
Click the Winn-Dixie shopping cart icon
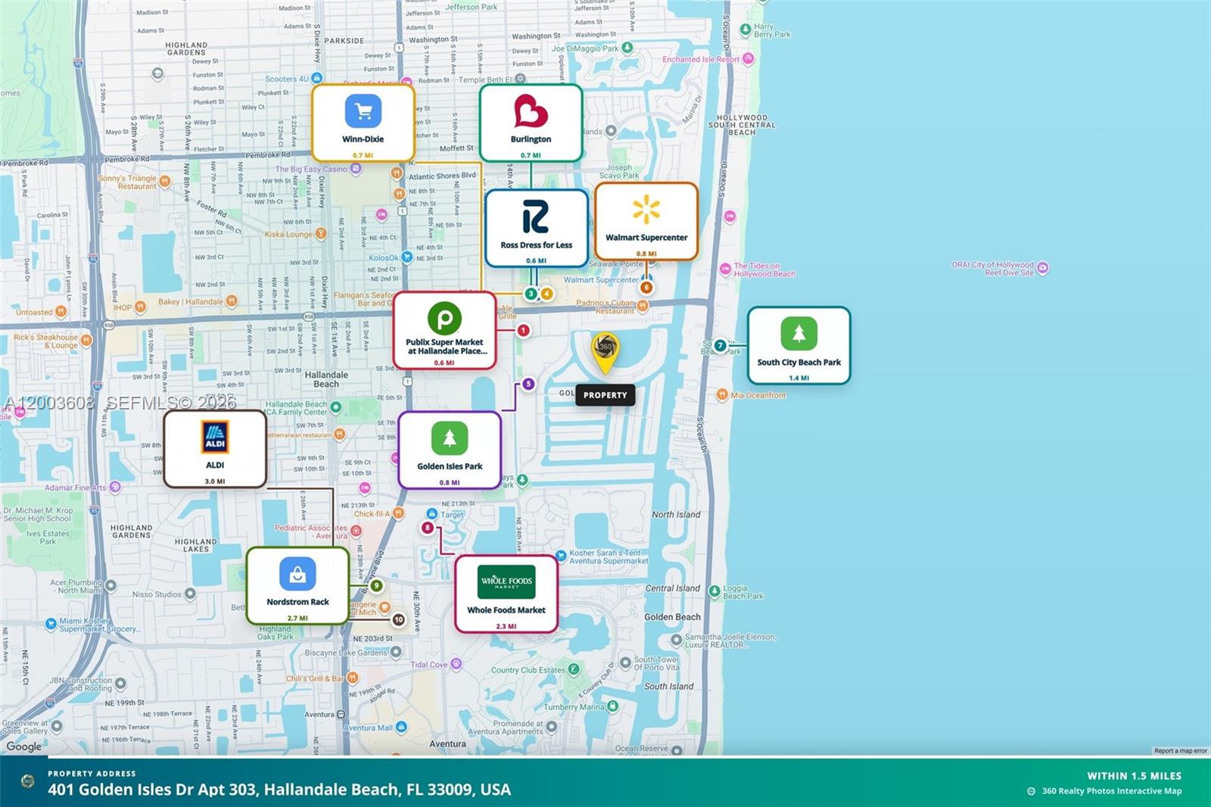[x=363, y=112]
